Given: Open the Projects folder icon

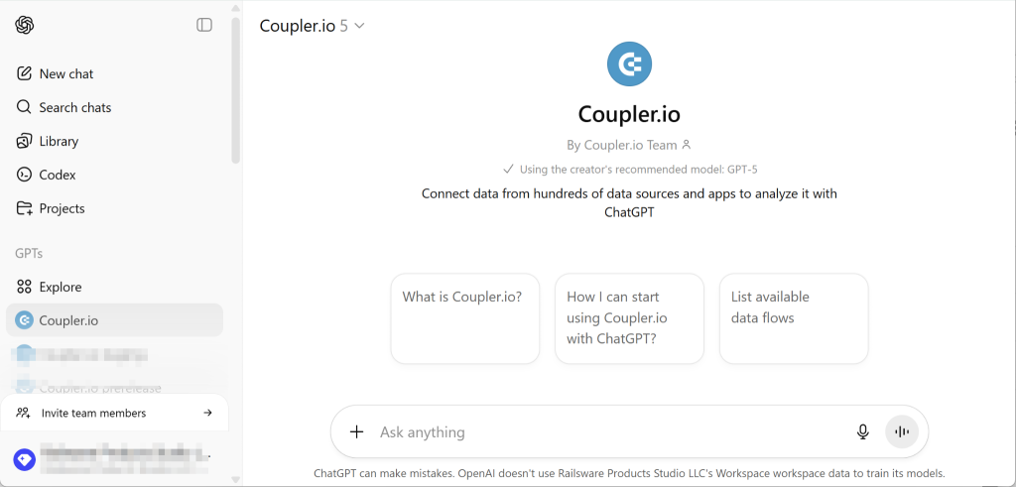Looking at the screenshot, I should click(x=25, y=208).
